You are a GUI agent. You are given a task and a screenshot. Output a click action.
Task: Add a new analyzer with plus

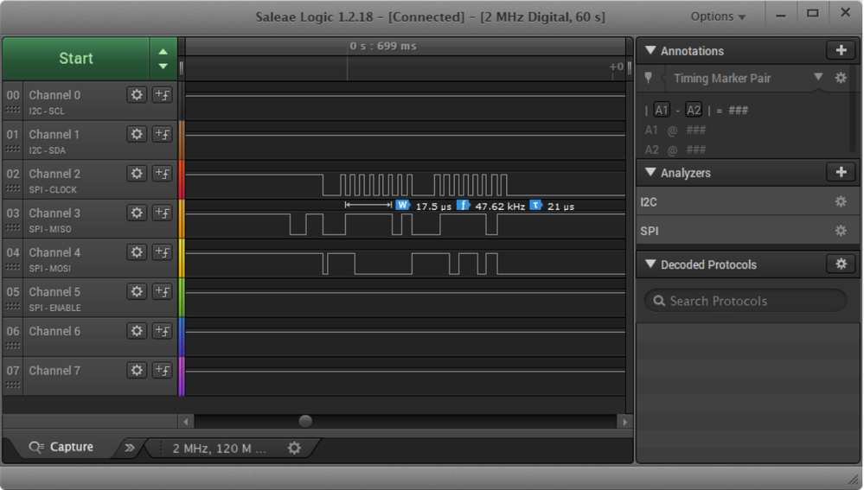tap(841, 172)
